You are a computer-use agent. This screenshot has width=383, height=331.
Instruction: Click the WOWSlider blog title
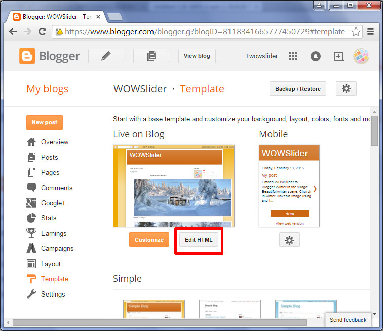(140, 89)
